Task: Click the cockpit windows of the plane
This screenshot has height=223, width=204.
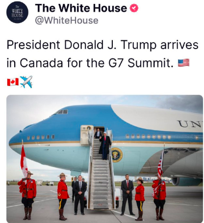Action: coord(62,112)
